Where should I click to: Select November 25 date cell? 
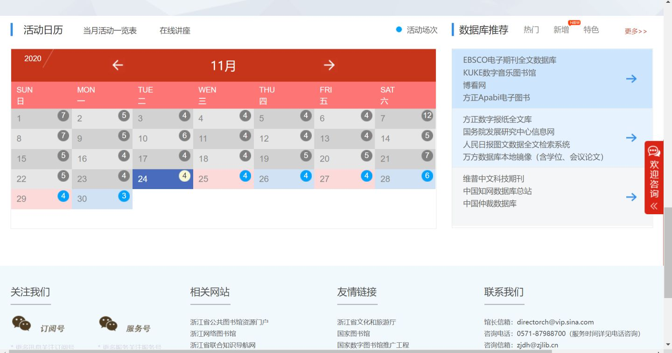click(x=224, y=179)
